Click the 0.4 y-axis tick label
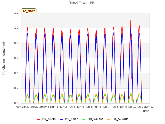 [16, 73]
